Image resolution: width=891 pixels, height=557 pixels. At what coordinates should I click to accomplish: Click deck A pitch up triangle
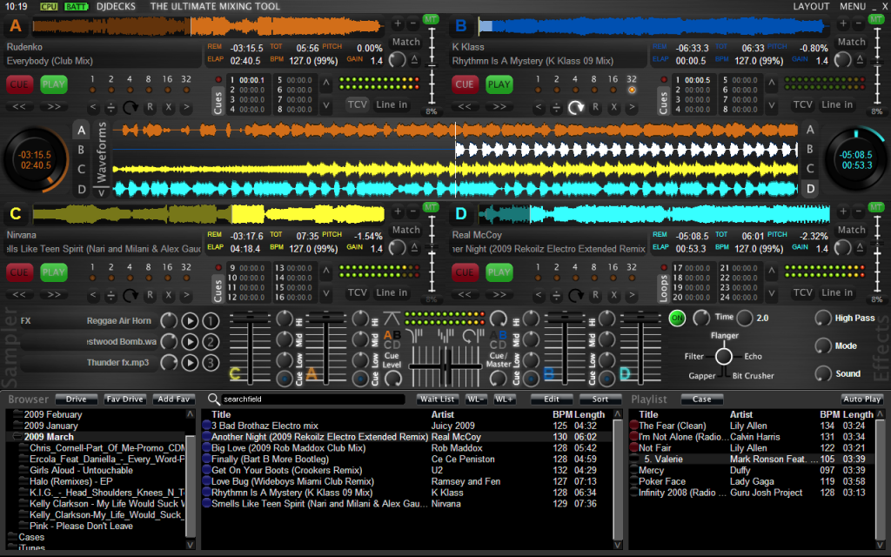click(415, 59)
